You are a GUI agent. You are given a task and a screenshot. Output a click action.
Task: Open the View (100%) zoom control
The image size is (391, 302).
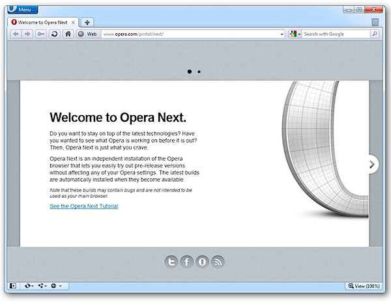[x=364, y=286]
